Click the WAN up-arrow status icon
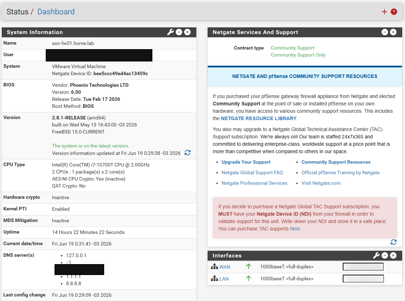The image size is (405, 301). click(x=248, y=267)
